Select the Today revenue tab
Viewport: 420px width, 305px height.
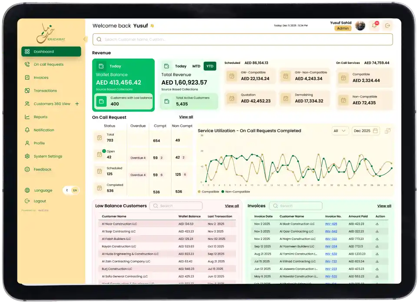(181, 66)
